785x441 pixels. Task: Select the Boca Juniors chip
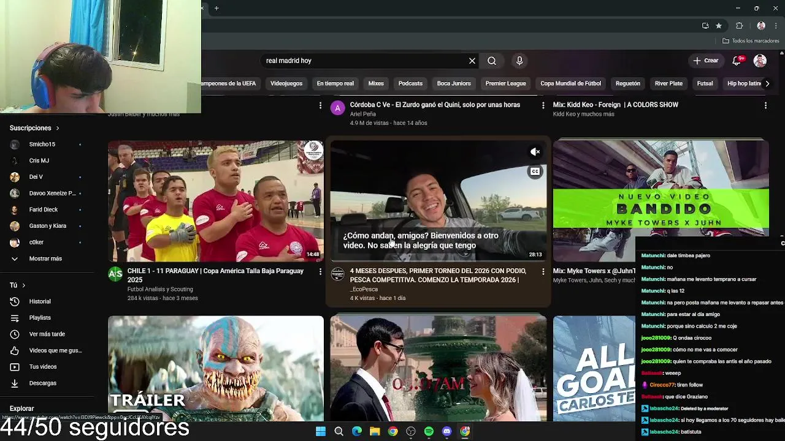point(454,83)
